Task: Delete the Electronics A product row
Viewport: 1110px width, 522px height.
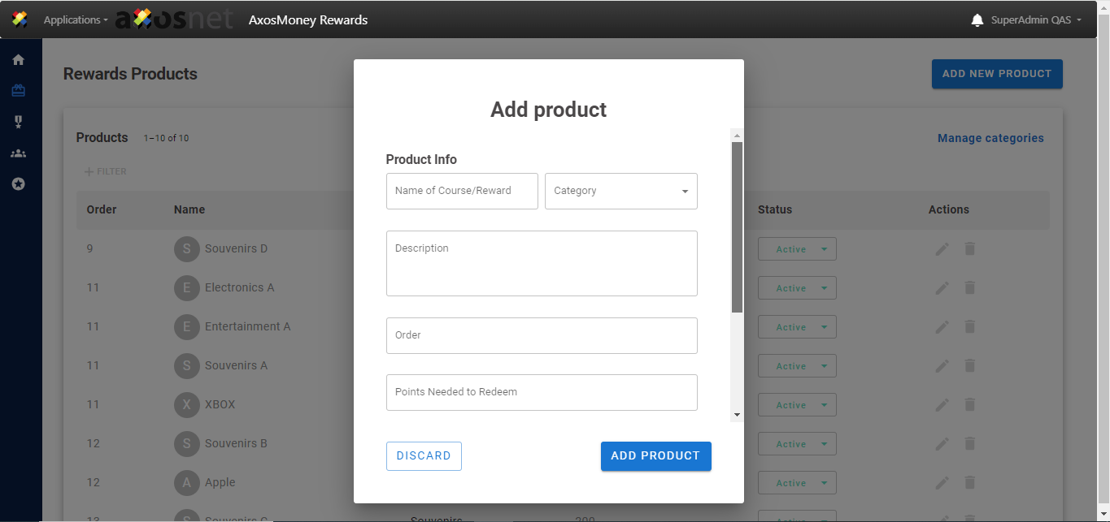Action: tap(969, 288)
